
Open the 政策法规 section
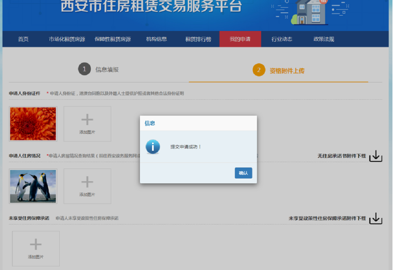tap(324, 39)
